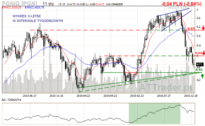Screen dimensions: 205x126
Task: Click the green shaded AD accumulation zone
Action: tap(155, 113)
